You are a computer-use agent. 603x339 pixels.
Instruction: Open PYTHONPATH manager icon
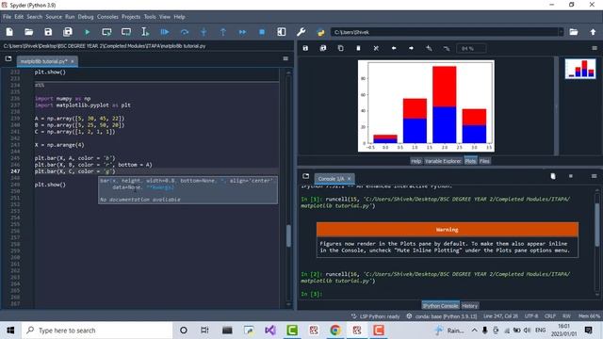coord(320,32)
